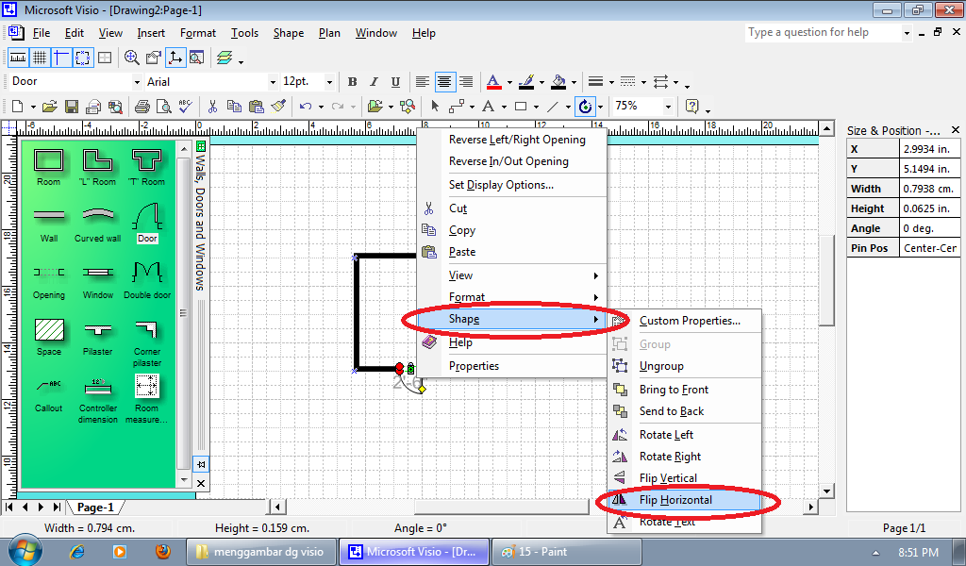Image resolution: width=966 pixels, height=566 pixels.
Task: Open the Custom Properties window icon
Action: pos(153,58)
